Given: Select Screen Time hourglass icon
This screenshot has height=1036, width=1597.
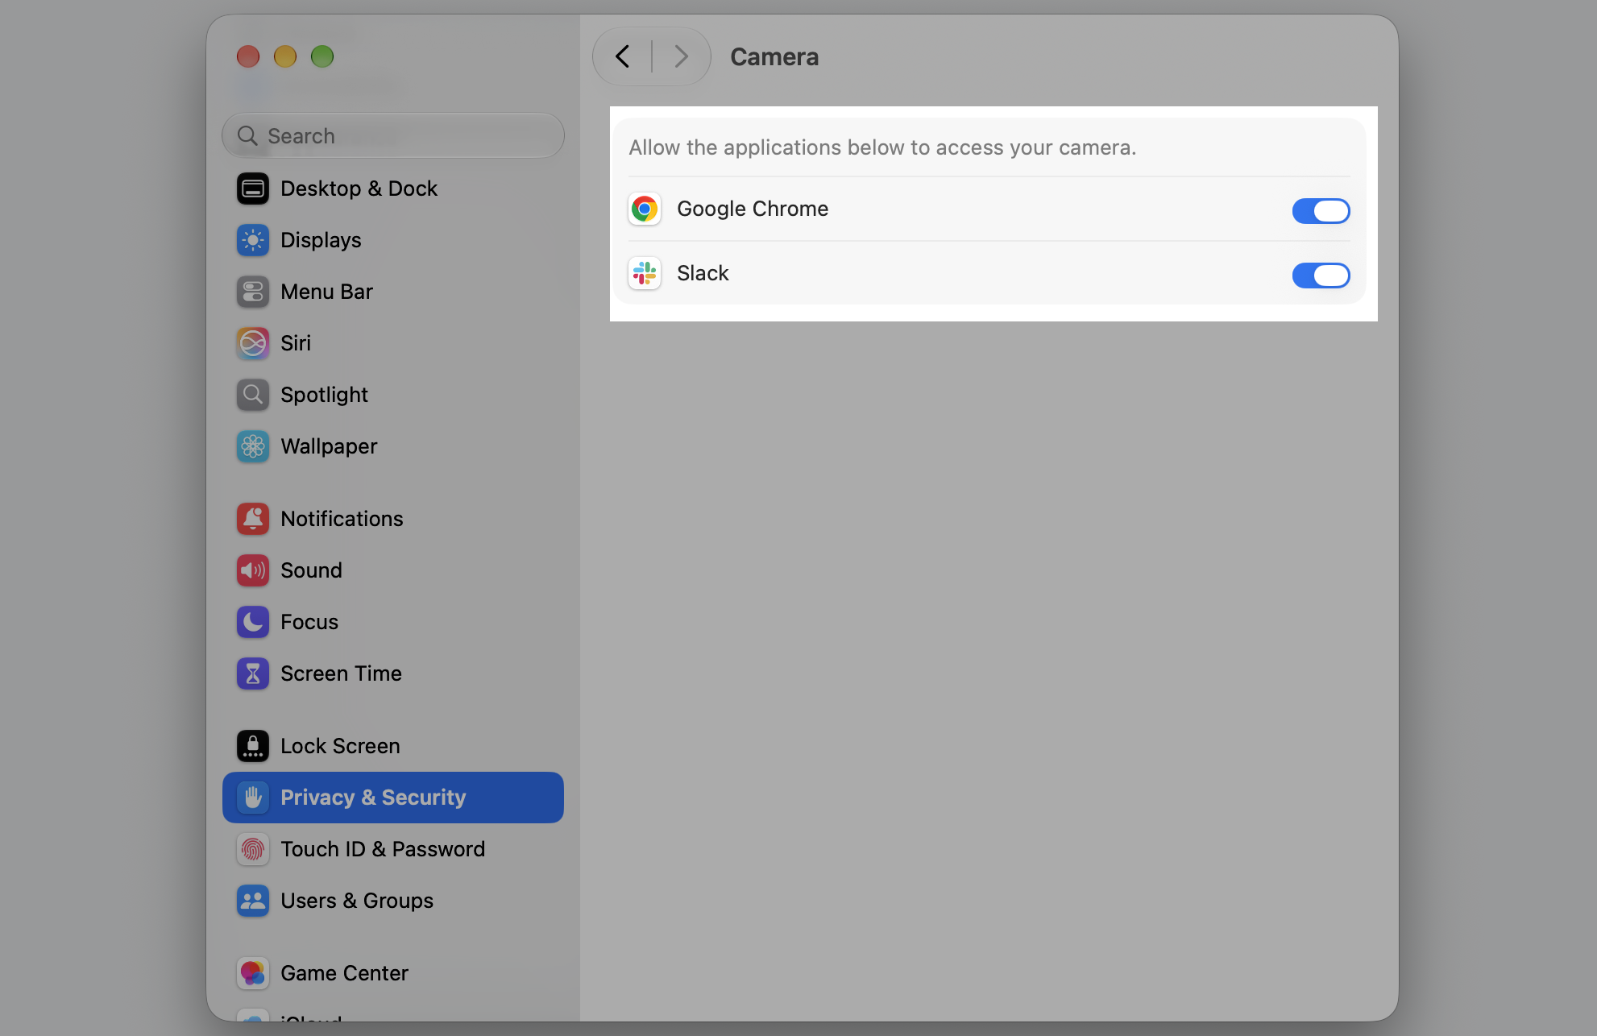Looking at the screenshot, I should click(253, 673).
